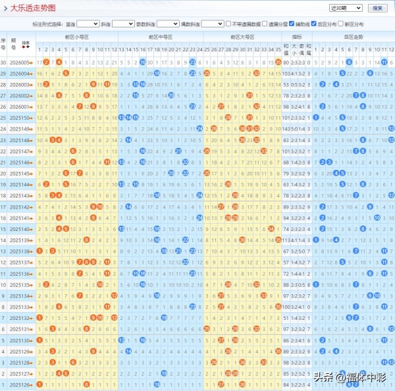395x391 pixels.
Task: Click the 大乐透走势图 title link
Action: [x=33, y=8]
